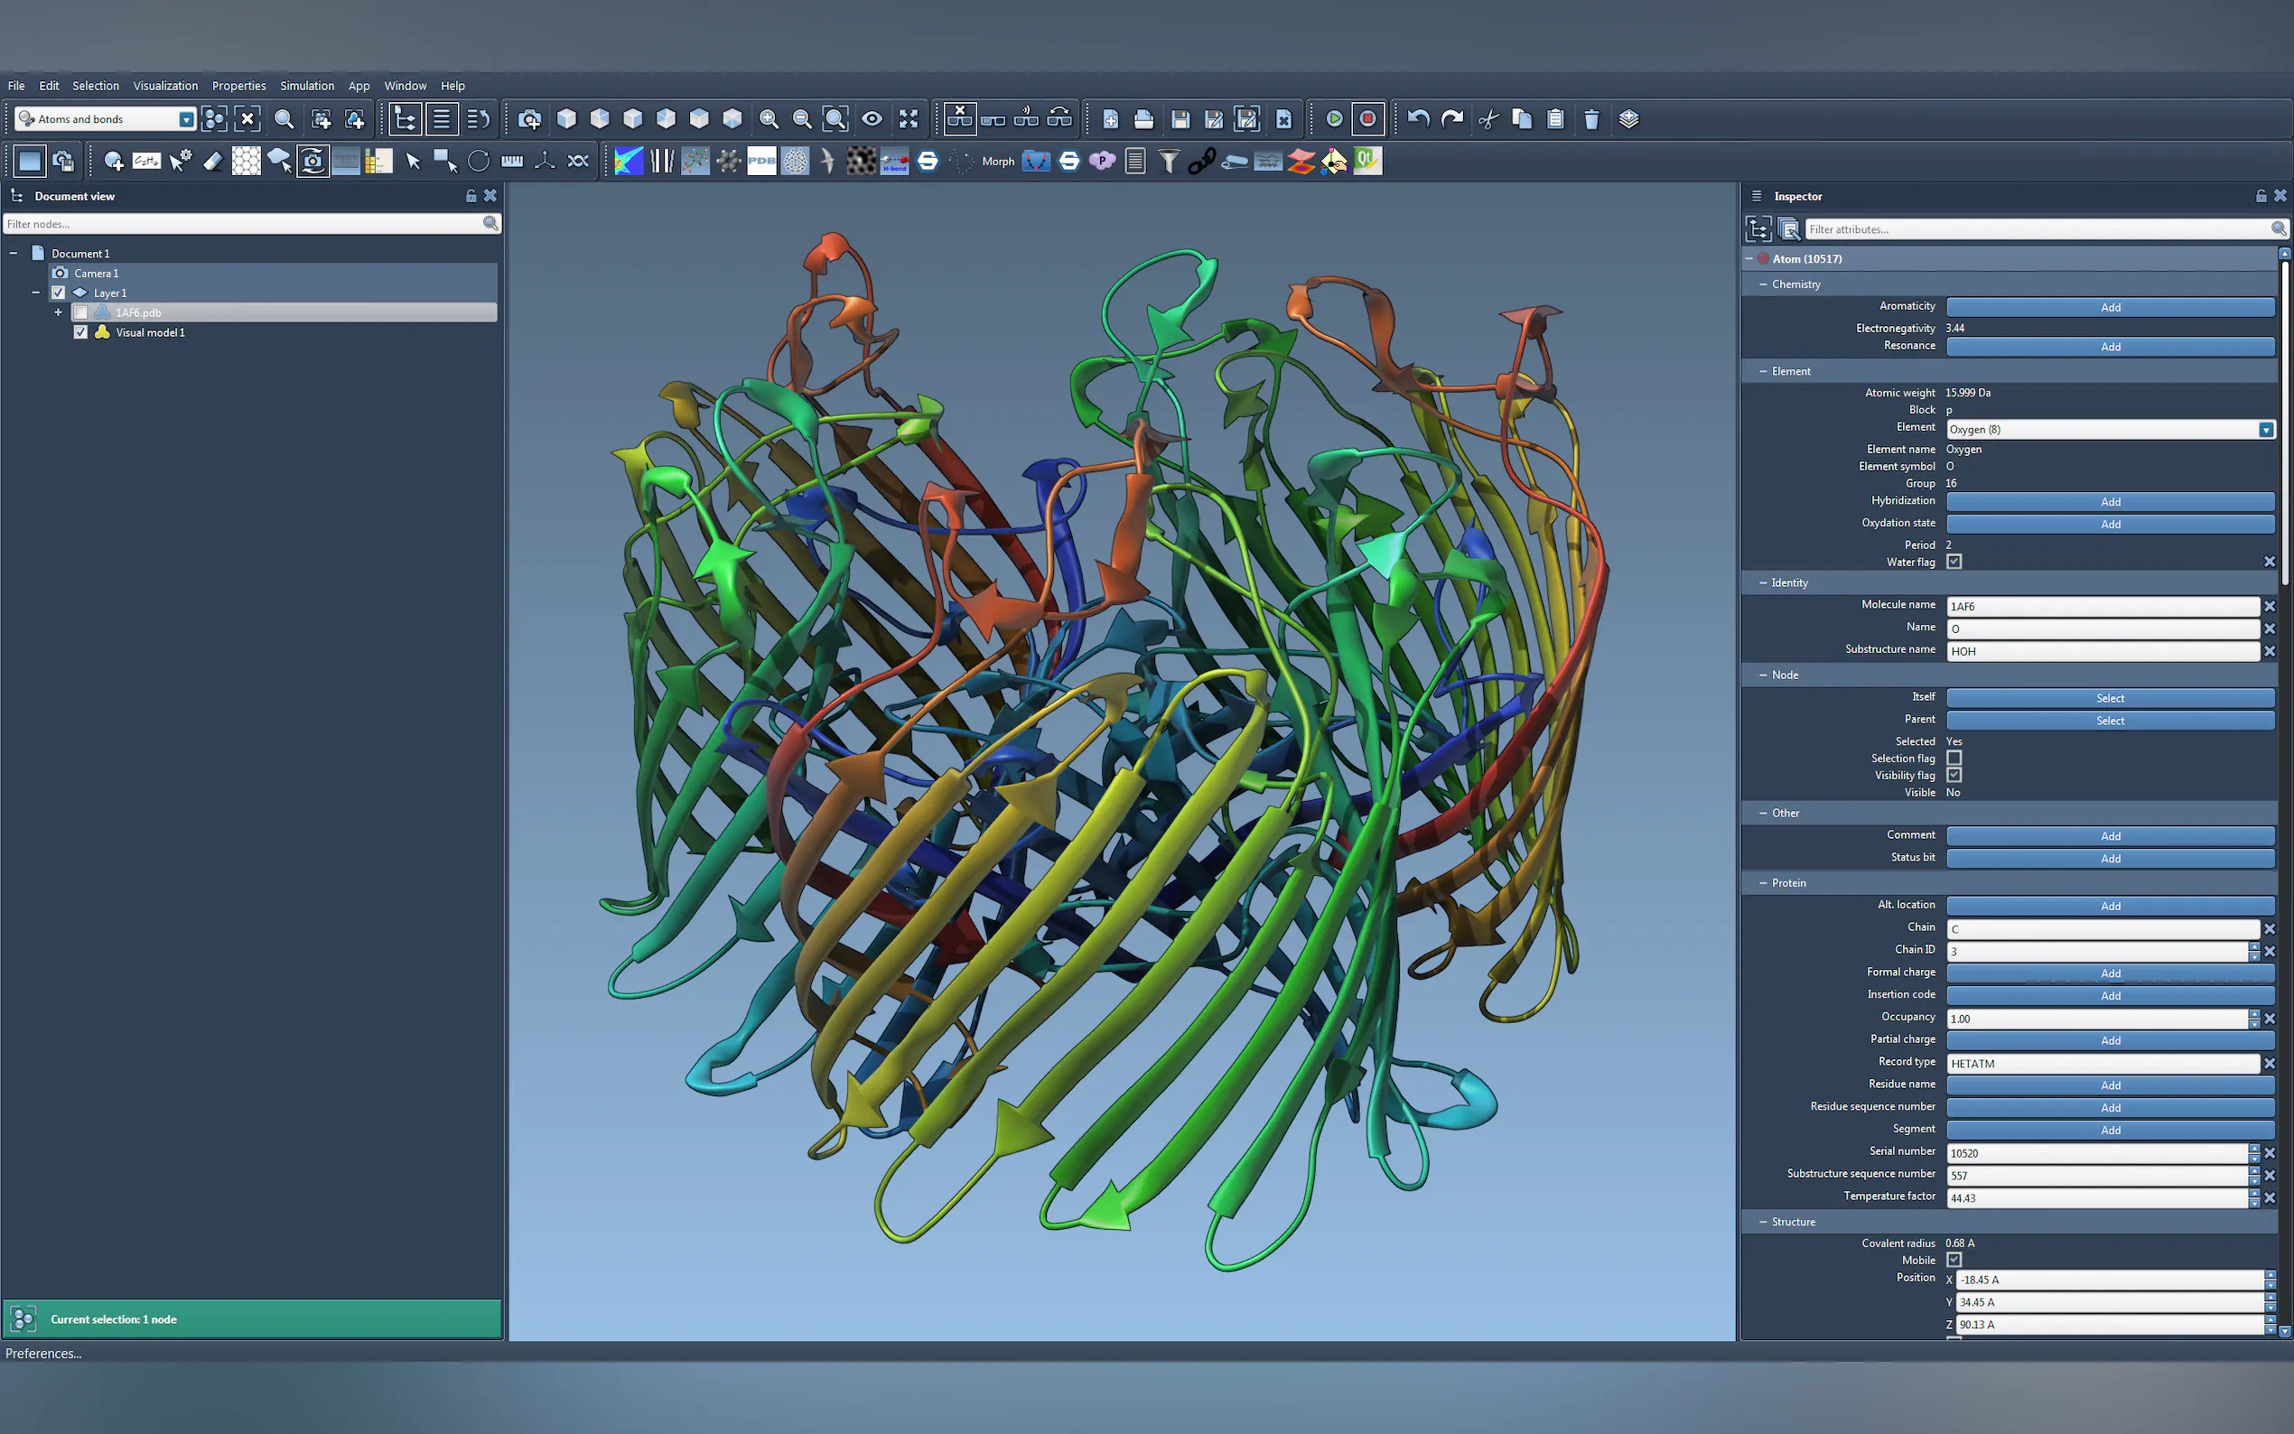Open the Simulation menu
Screen dimensions: 2294x1434
[x=306, y=86]
